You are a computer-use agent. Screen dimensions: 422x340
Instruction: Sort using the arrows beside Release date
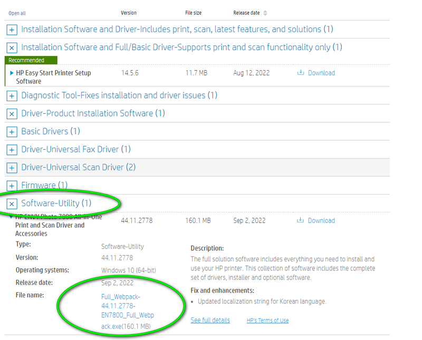pos(265,13)
